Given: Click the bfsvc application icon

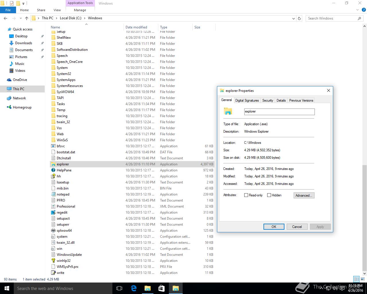Looking at the screenshot, I should 53,146.
